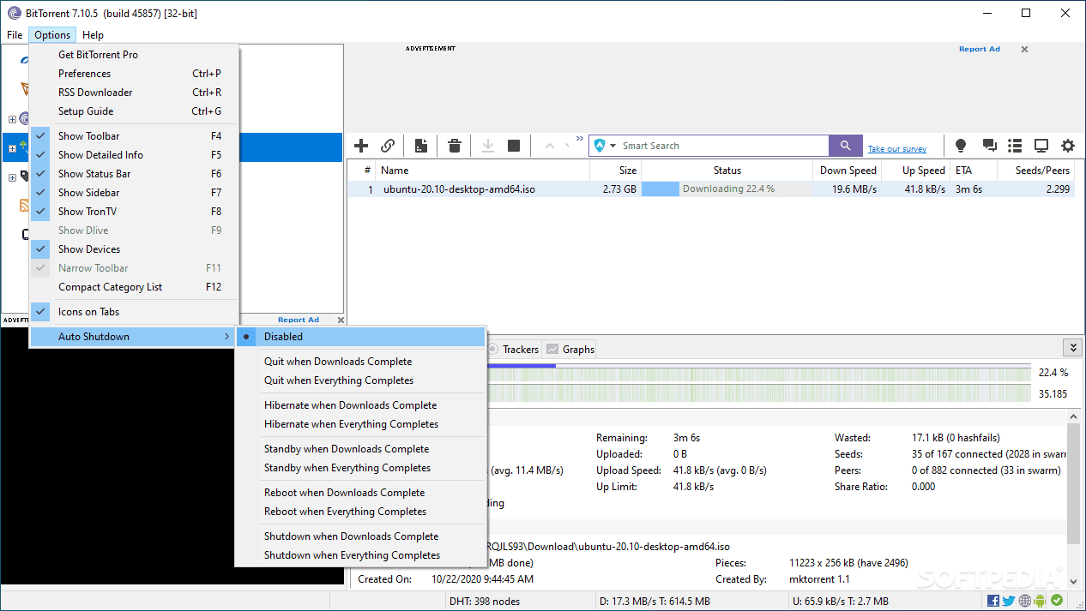Toggle Show Devices option

point(135,249)
